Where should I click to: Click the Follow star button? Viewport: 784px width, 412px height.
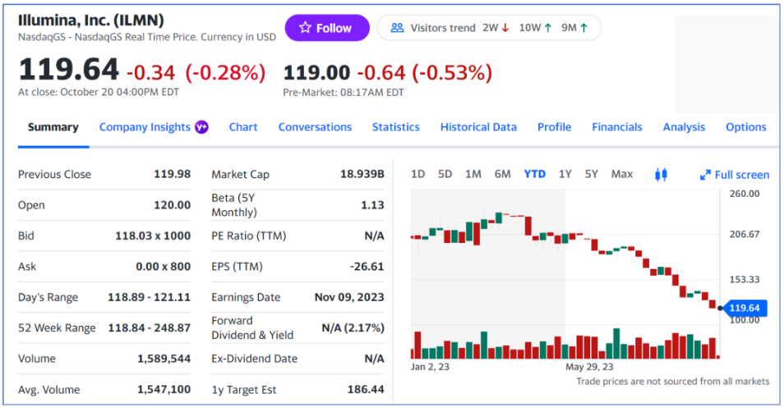pyautogui.click(x=327, y=28)
